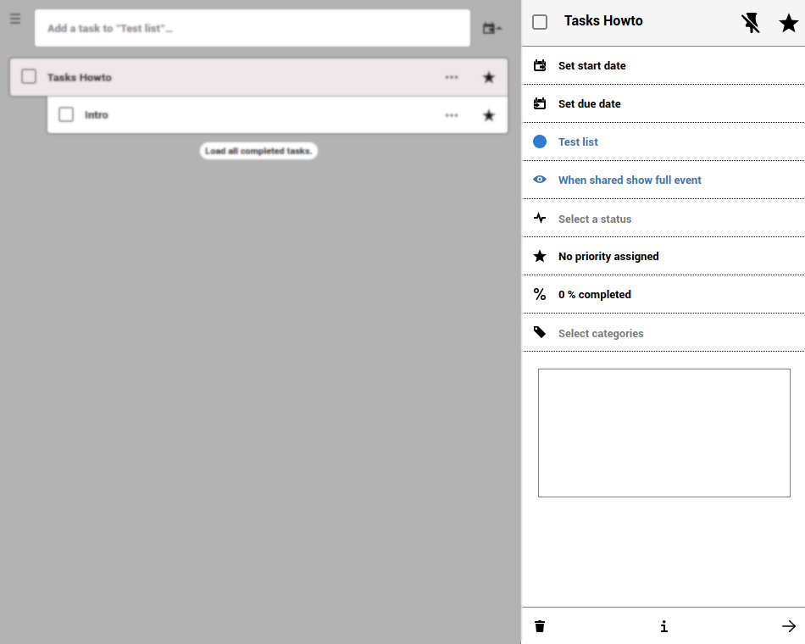805x644 pixels.
Task: Open three-dots menu for Tasks Howto
Action: (x=452, y=78)
